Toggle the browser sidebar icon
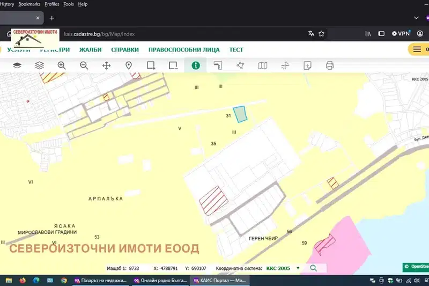Image resolution: width=429 pixels, height=286 pixels. 381,34
